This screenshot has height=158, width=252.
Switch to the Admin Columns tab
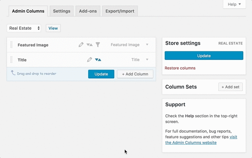(28, 11)
